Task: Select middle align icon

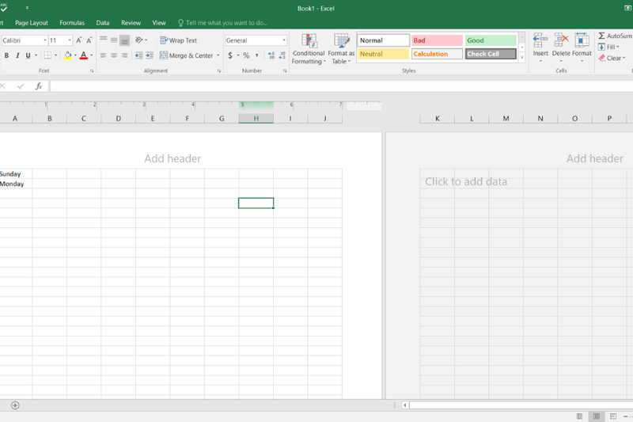Action: click(114, 40)
